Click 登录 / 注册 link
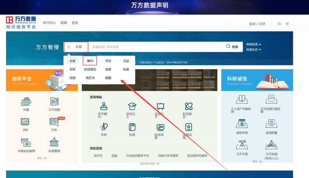Screen dimensions: 309x178 257,24
